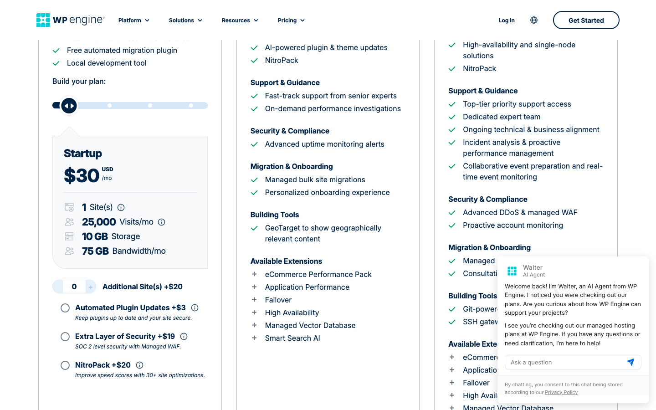Screen dimensions: 656x410
Task: Click the plan slider handle at Startup
Action: point(69,106)
